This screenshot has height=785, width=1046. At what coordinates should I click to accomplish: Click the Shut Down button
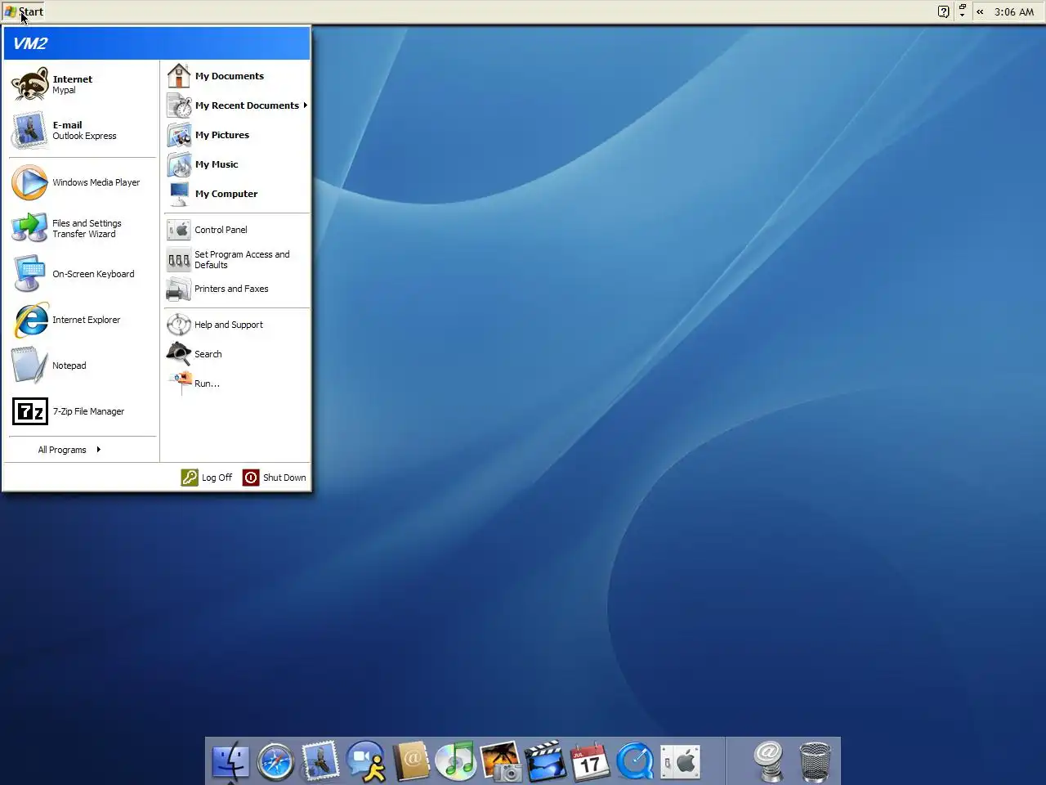point(275,478)
